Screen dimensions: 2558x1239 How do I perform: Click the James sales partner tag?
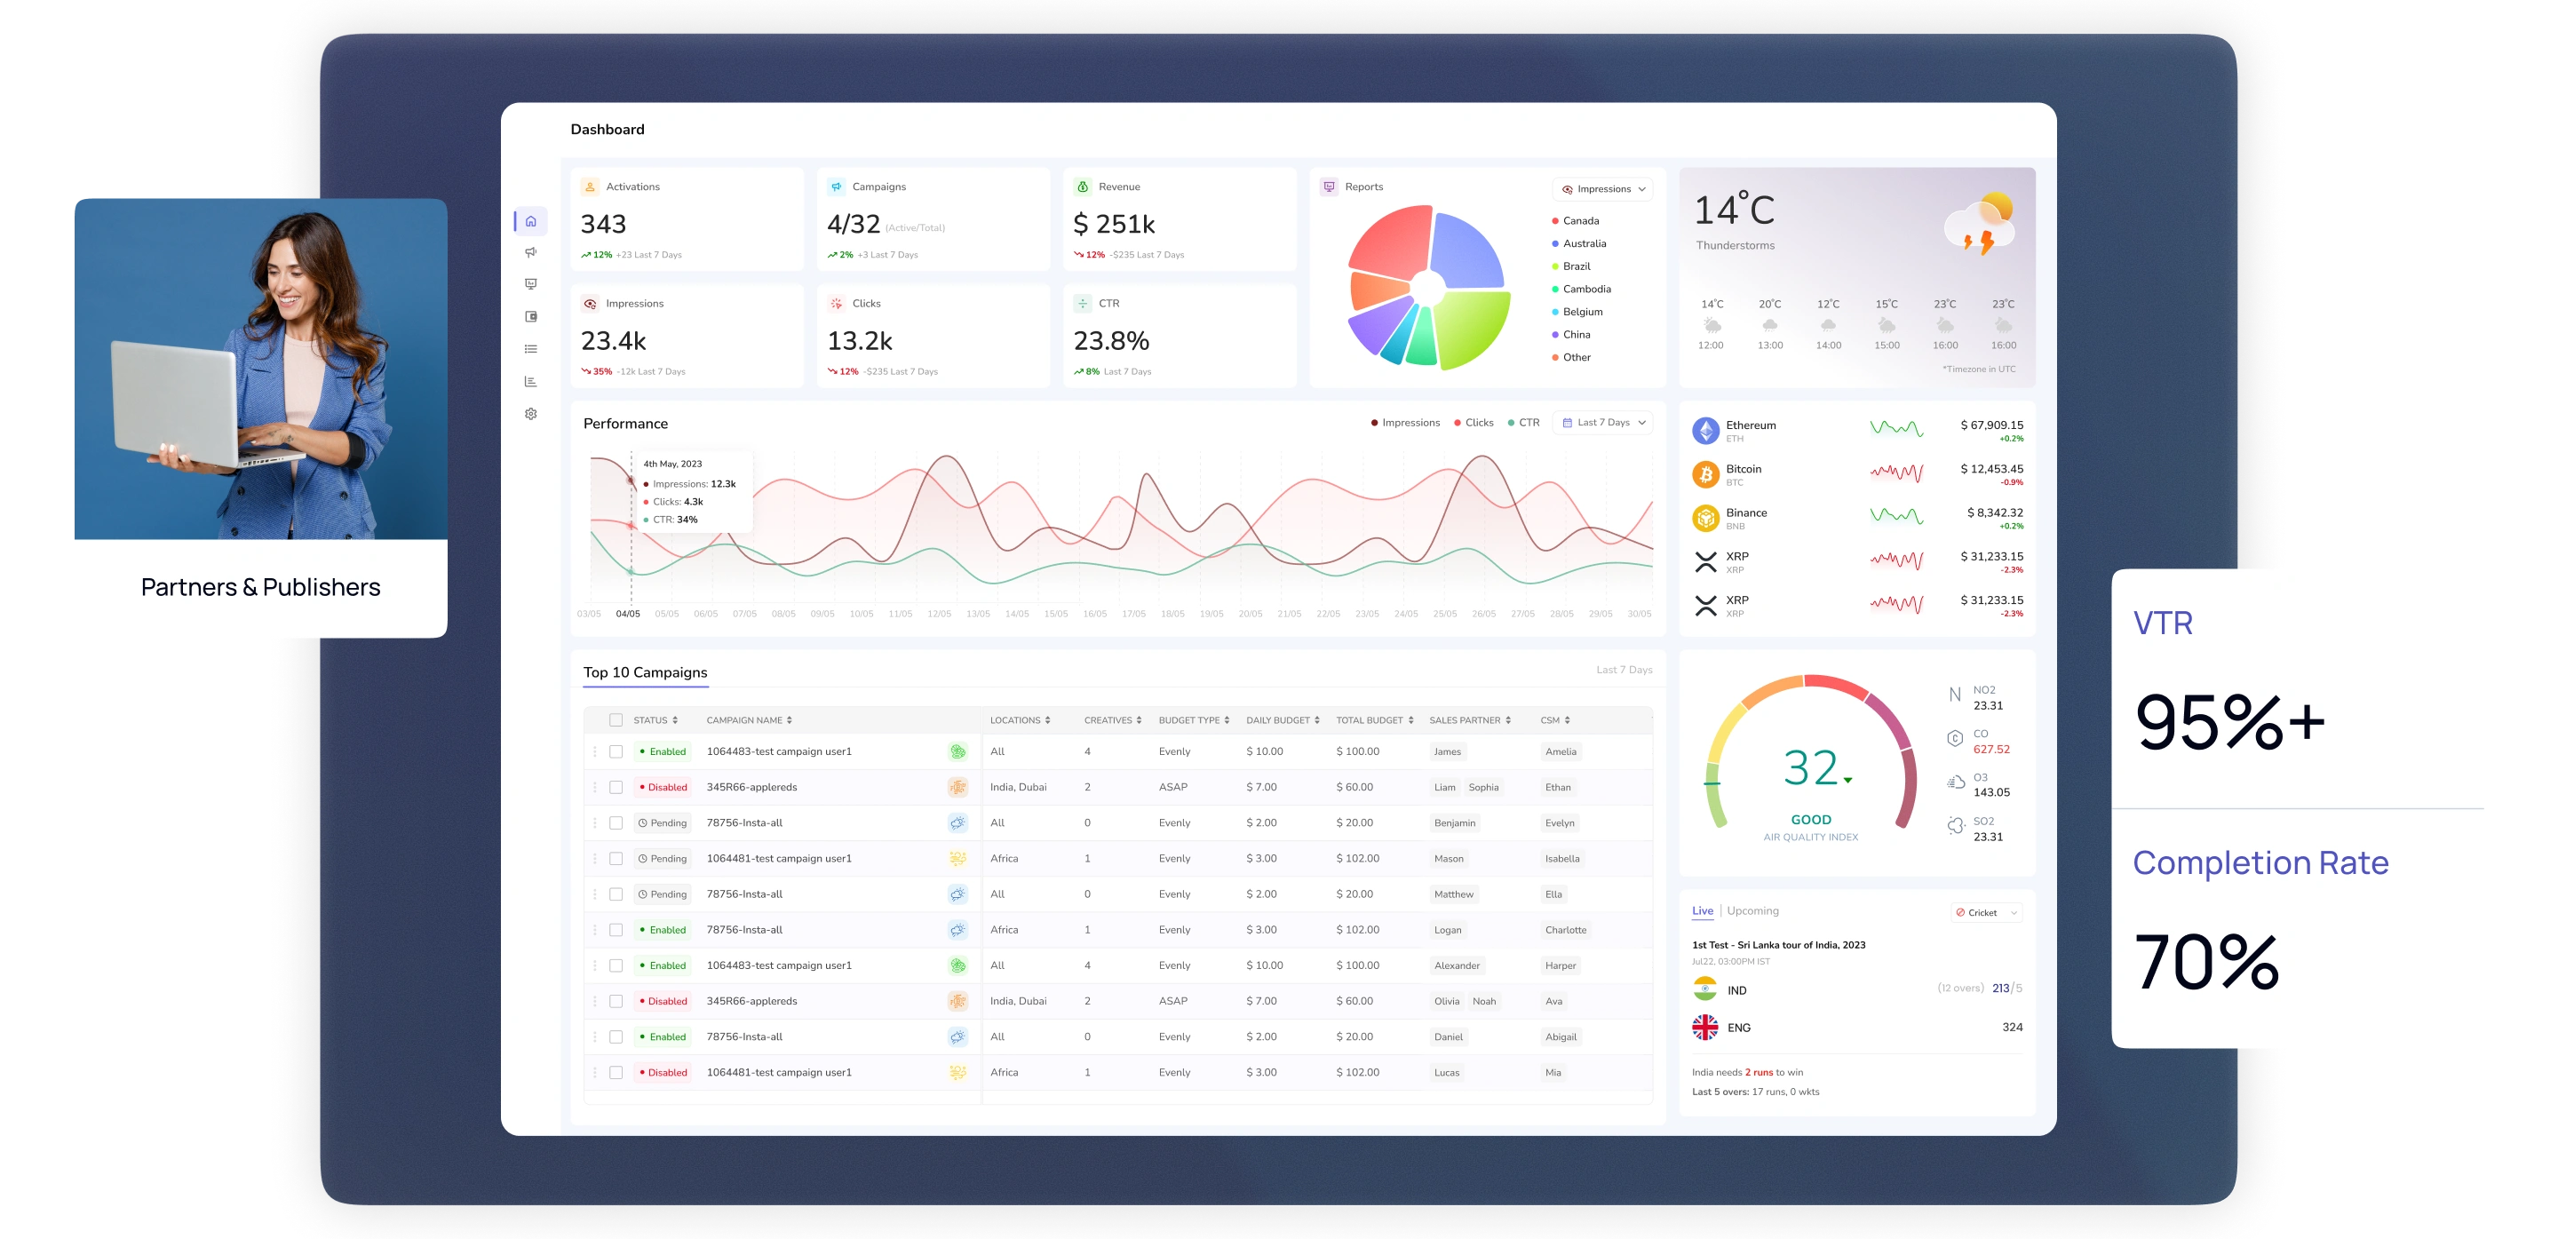1447,751
